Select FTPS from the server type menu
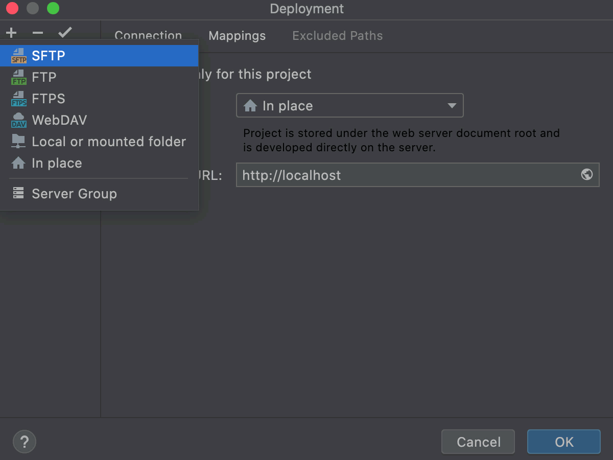Image resolution: width=613 pixels, height=460 pixels. click(x=49, y=98)
